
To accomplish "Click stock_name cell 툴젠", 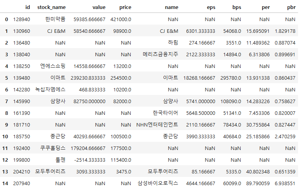I will pos(61,160).
